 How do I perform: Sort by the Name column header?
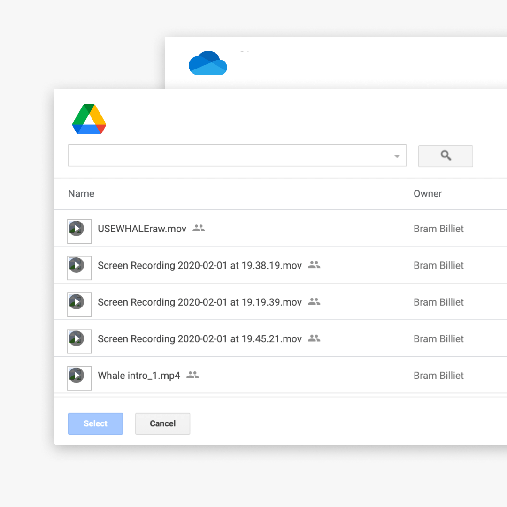[x=81, y=193]
